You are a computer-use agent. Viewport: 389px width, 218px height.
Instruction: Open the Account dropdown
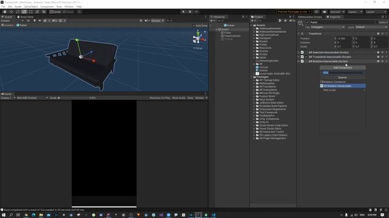pyautogui.click(x=337, y=12)
